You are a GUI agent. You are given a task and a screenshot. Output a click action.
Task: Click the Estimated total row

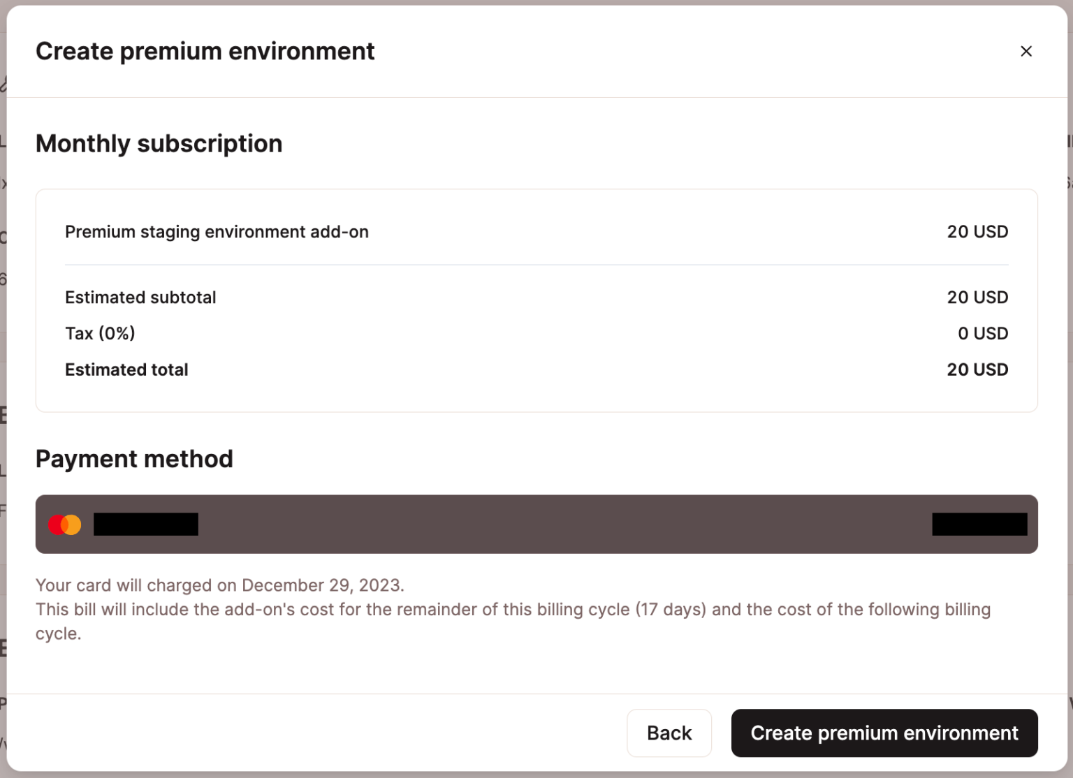click(x=126, y=369)
